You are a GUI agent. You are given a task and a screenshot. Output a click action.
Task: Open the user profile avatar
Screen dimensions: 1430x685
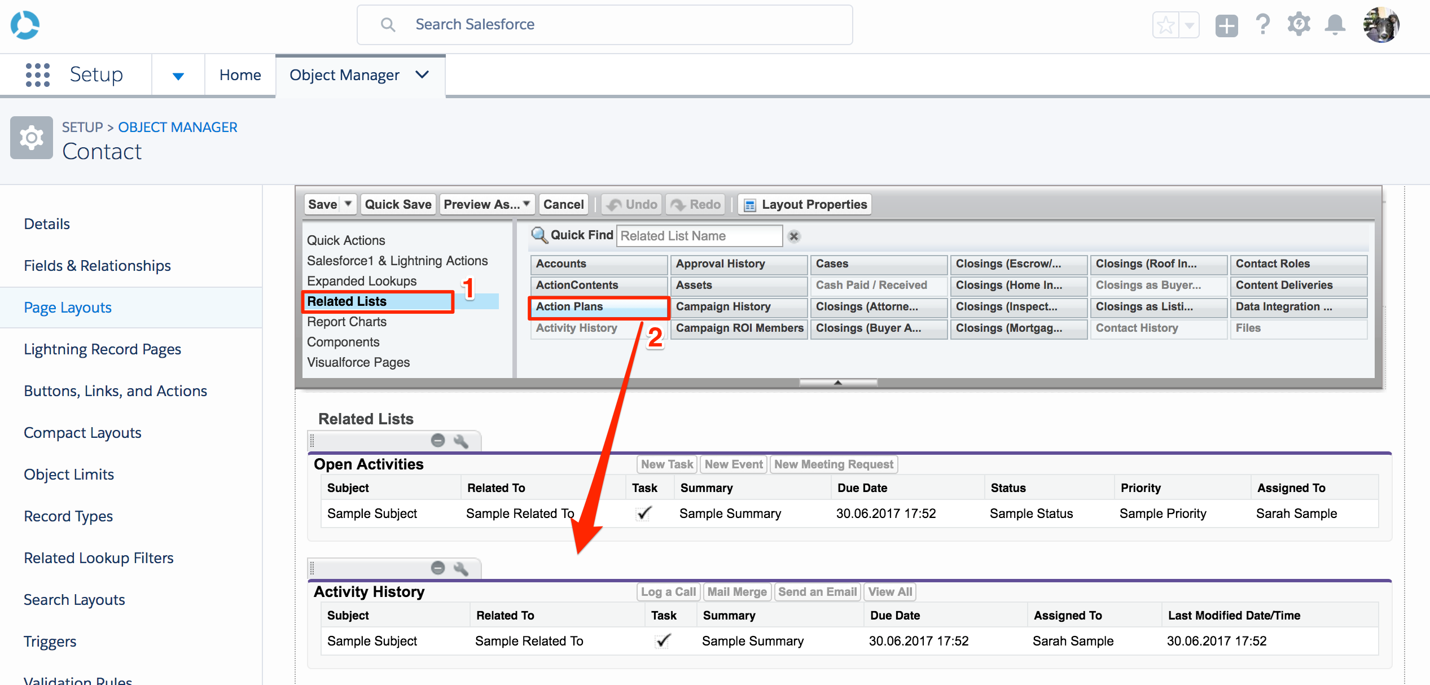point(1381,25)
